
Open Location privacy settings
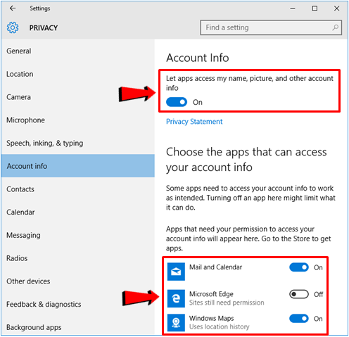78,74
